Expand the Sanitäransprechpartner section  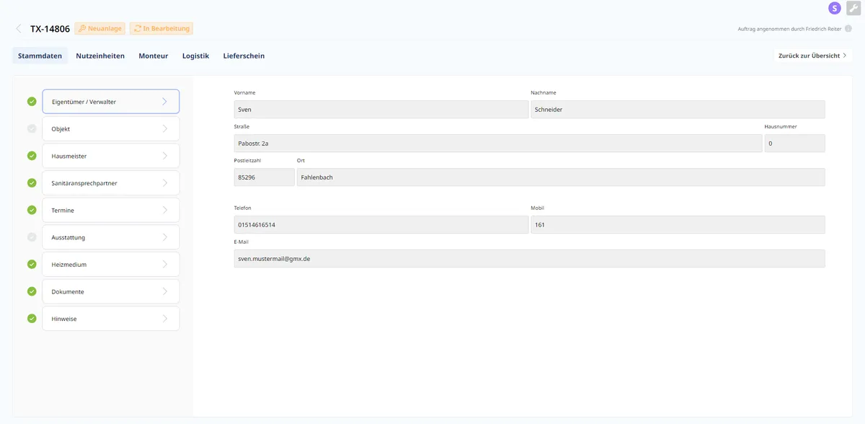click(x=110, y=183)
